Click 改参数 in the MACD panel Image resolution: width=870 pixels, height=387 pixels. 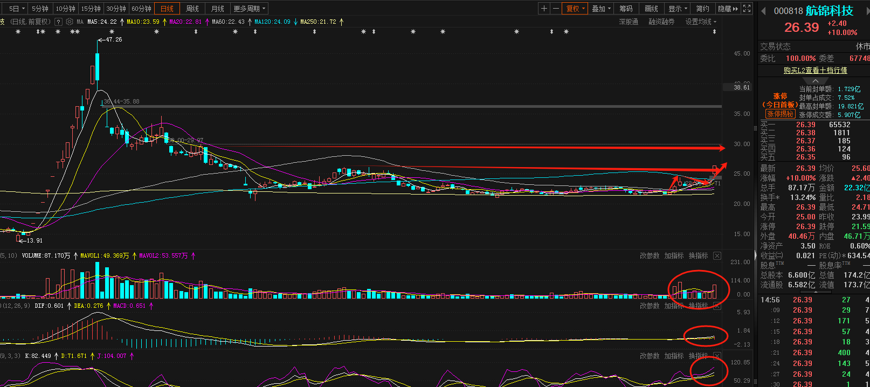(x=650, y=306)
